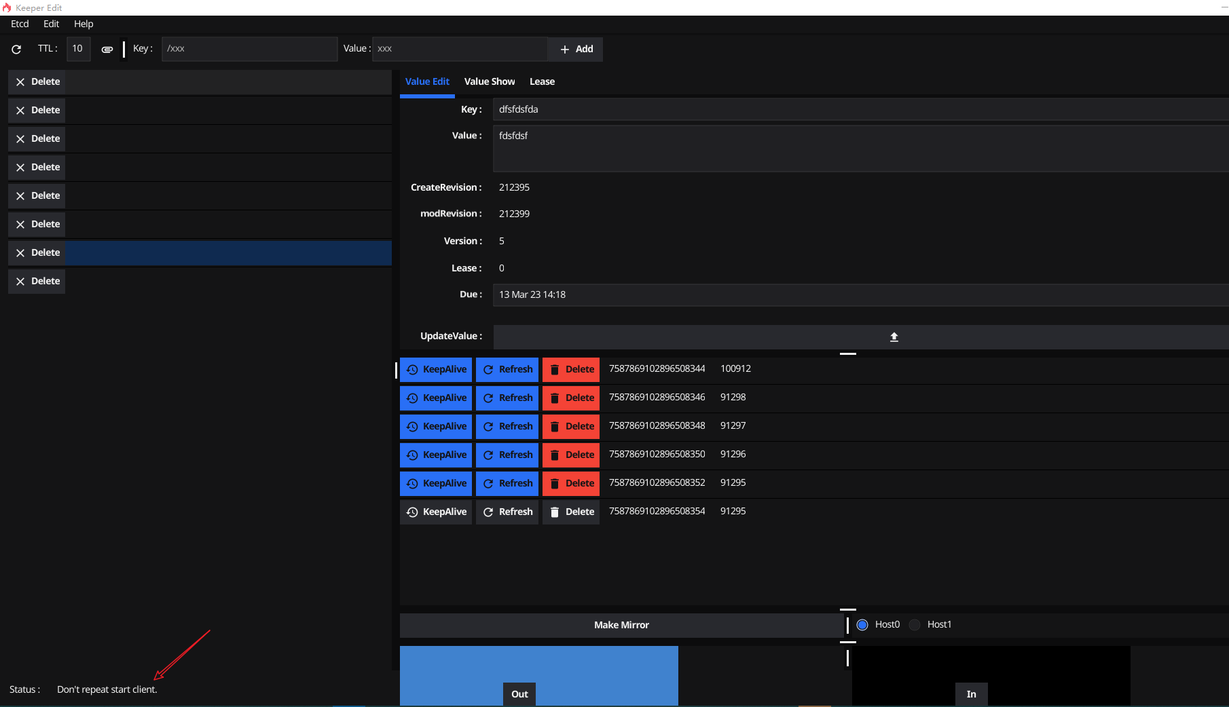The height and width of the screenshot is (707, 1229).
Task: Click status text Don't repeat start client
Action: 107,690
